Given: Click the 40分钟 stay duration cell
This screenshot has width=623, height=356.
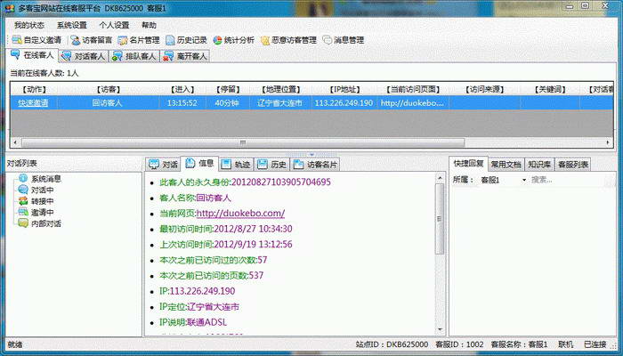Looking at the screenshot, I should pyautogui.click(x=227, y=103).
